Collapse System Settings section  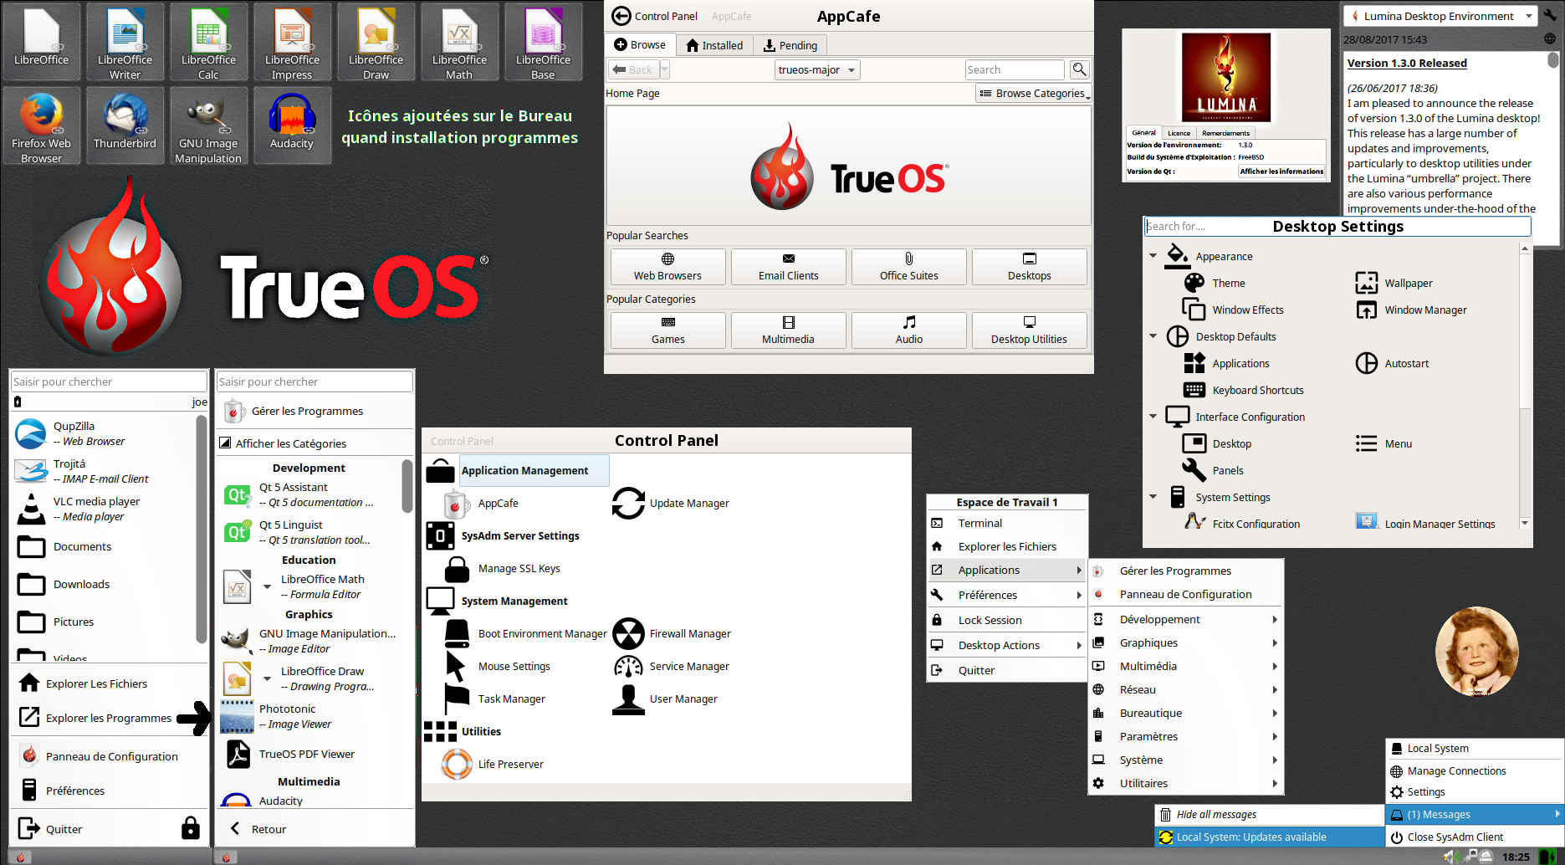1153,497
